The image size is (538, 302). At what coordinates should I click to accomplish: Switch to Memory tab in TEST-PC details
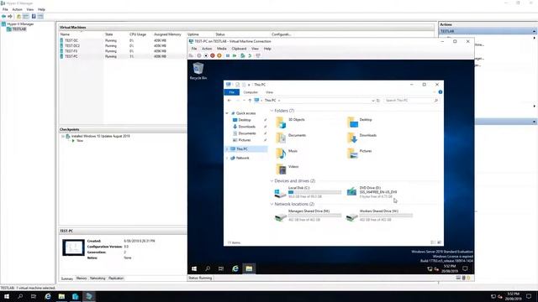(82, 279)
